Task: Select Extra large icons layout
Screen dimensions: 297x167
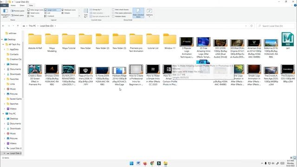Action: (x=36, y=10)
